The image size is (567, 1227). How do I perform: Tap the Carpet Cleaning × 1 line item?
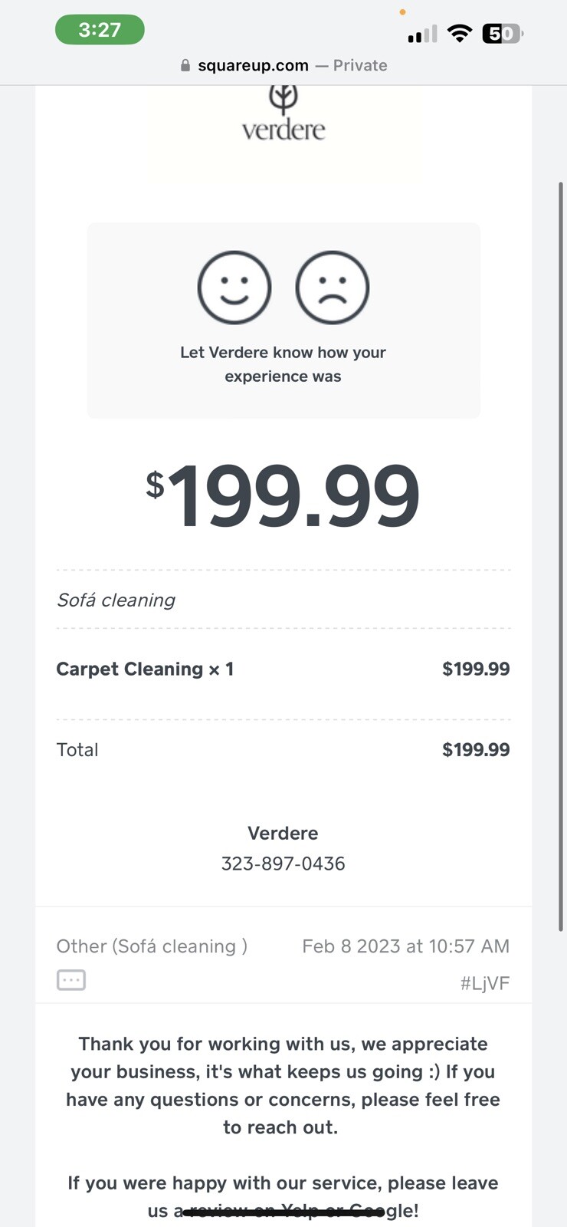[x=145, y=669]
